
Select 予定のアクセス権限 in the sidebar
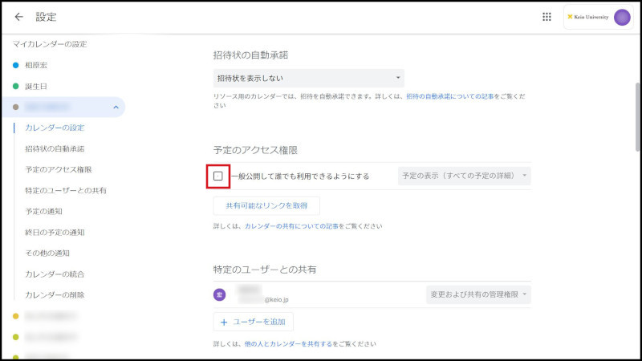[x=59, y=169]
